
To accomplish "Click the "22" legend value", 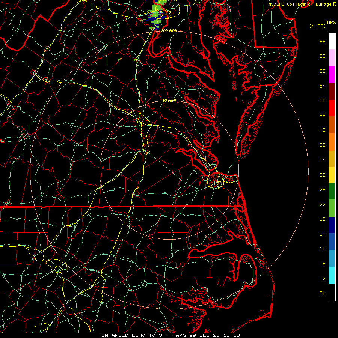I will point(323,204).
